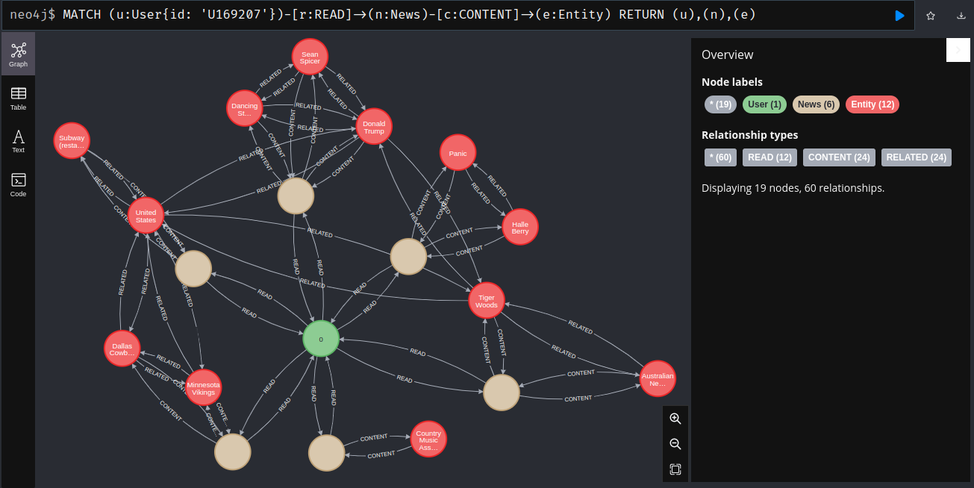Click the Relationship types heading
The height and width of the screenshot is (488, 974).
[749, 135]
